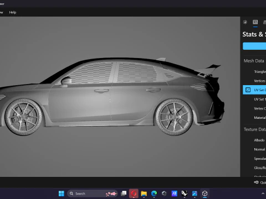Open Task View from the taskbar
The width and height of the screenshot is (266, 199).
click(124, 193)
